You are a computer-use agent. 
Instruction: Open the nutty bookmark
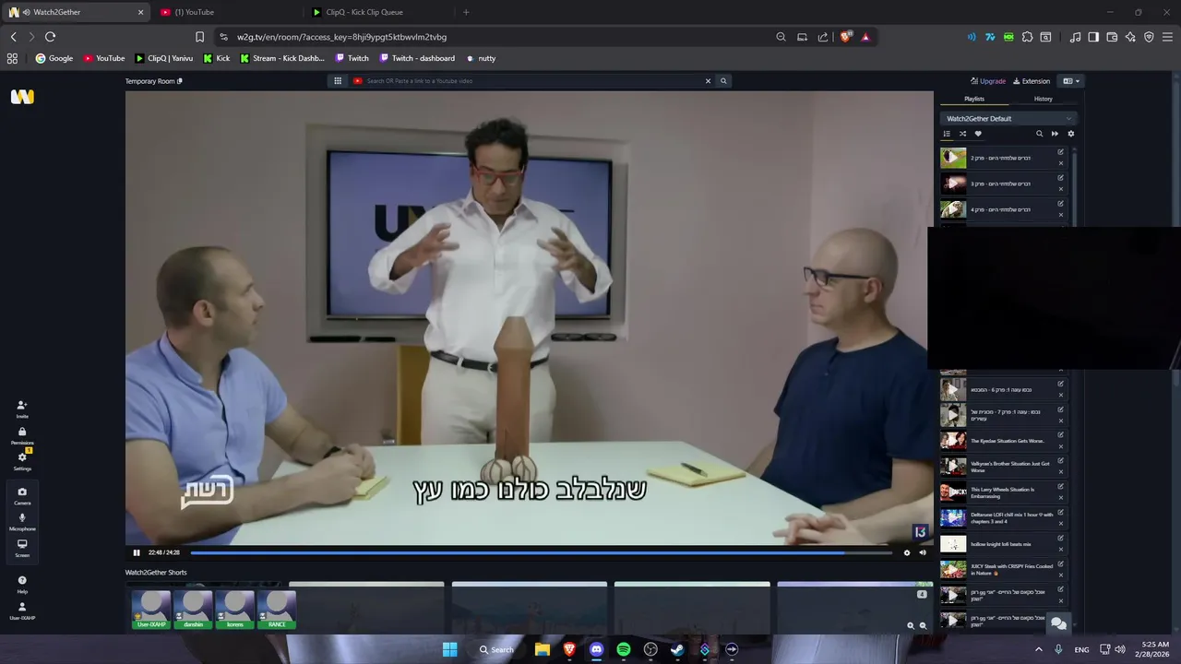point(481,58)
